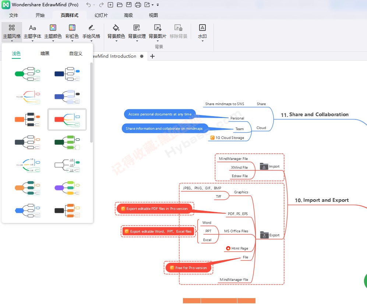This screenshot has height=304, width=367.
Task: Expand 彩虹色 dropdown arrow
Action: point(72,41)
